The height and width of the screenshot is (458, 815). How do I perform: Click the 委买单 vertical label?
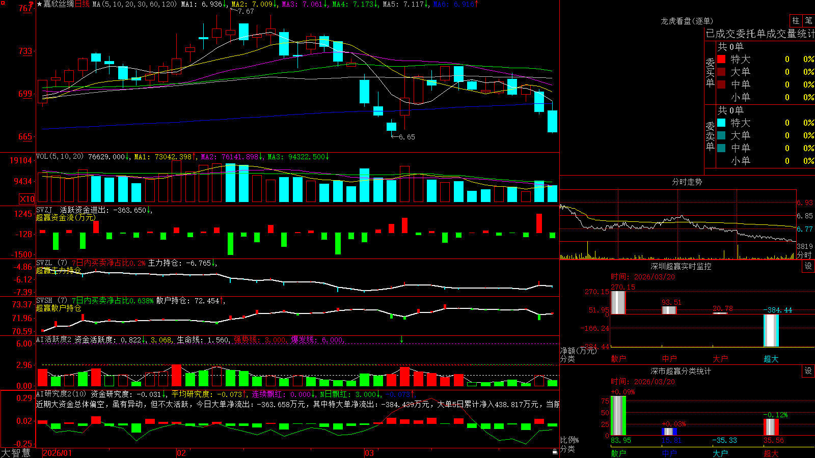pos(710,72)
